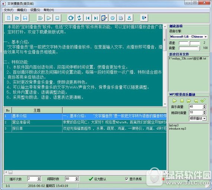Open the 设置(S) menu
This screenshot has width=212, height=190.
click(x=35, y=10)
